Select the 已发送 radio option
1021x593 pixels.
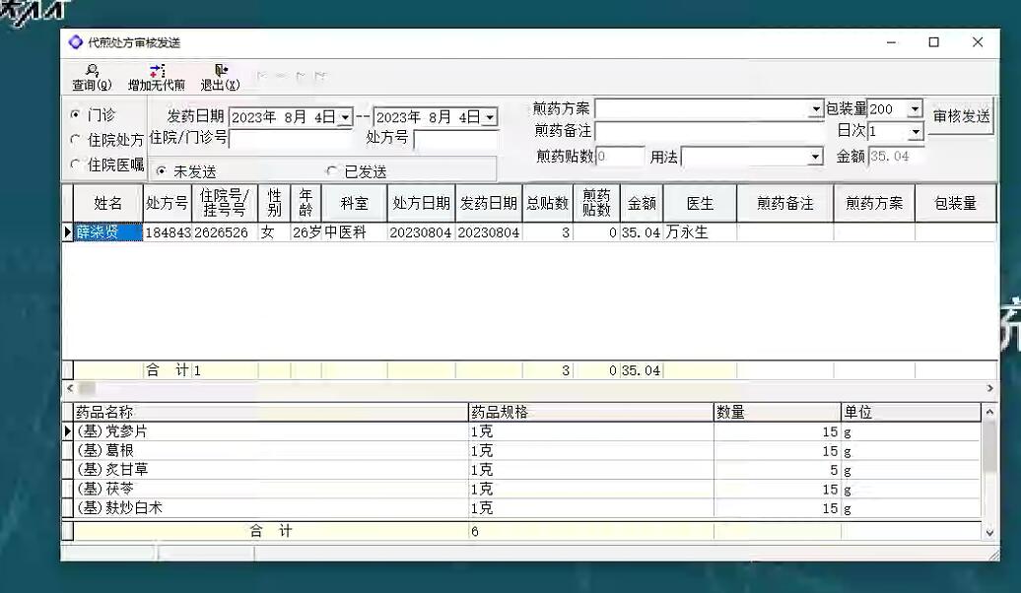click(332, 171)
